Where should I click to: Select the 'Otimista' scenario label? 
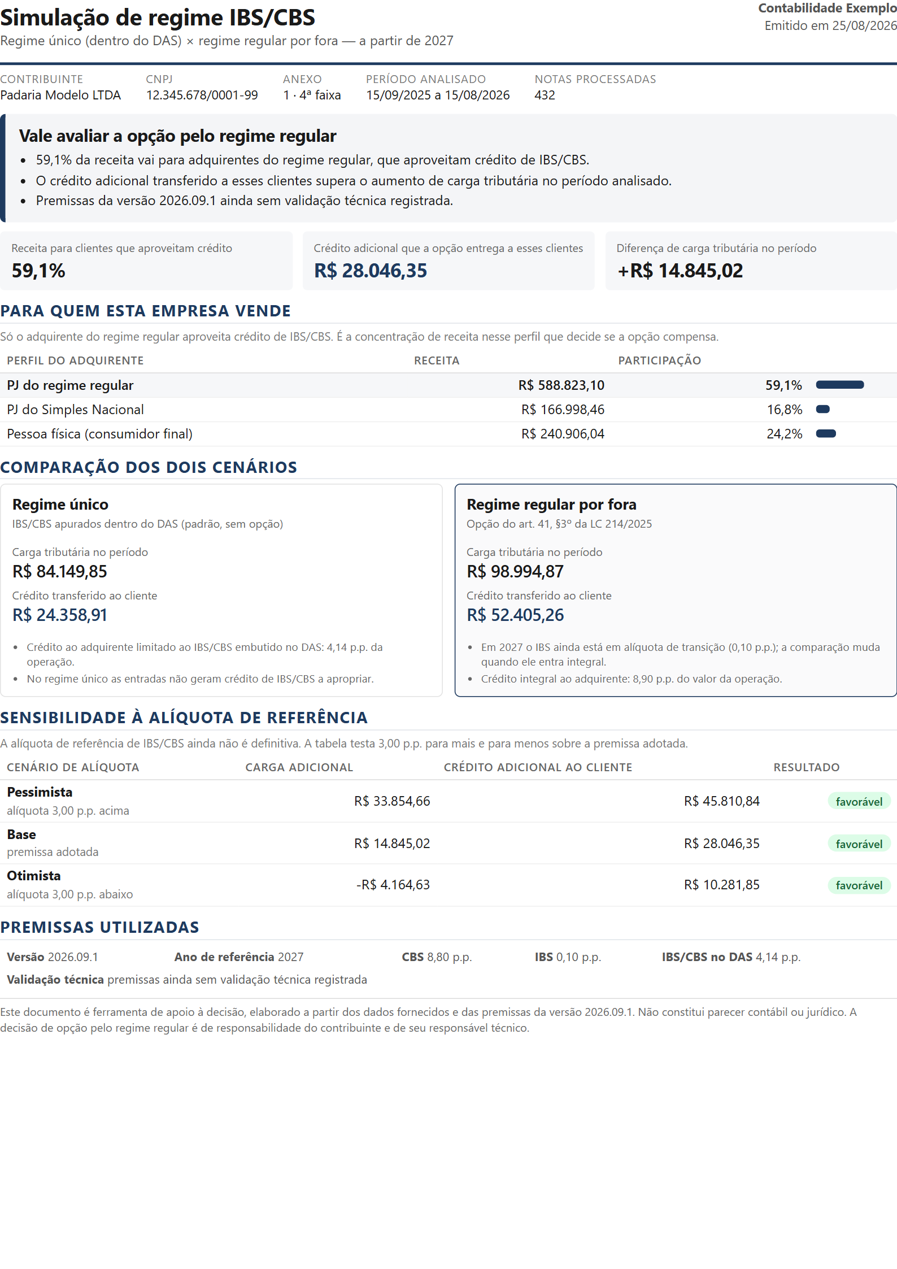pyautogui.click(x=34, y=876)
